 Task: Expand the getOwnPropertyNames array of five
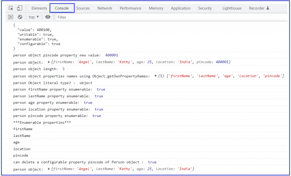tap(156, 76)
